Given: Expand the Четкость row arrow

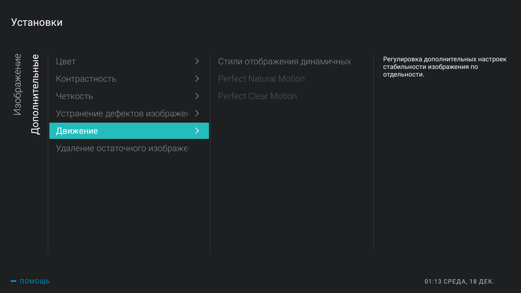Looking at the screenshot, I should [x=197, y=96].
